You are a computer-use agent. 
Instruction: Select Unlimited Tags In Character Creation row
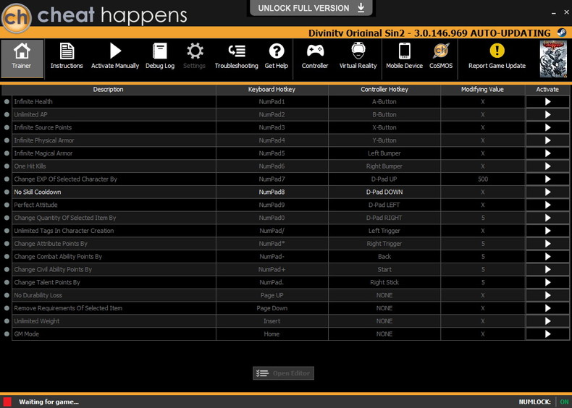pos(114,231)
